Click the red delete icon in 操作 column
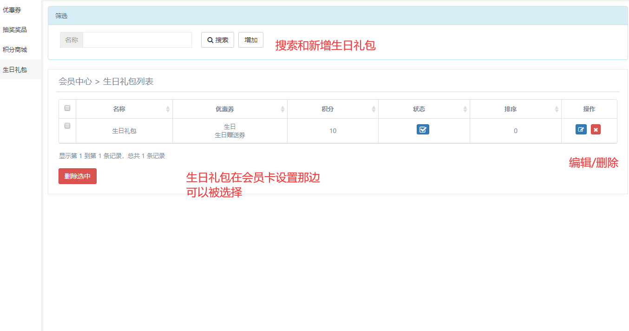The height and width of the screenshot is (331, 629). (x=596, y=130)
